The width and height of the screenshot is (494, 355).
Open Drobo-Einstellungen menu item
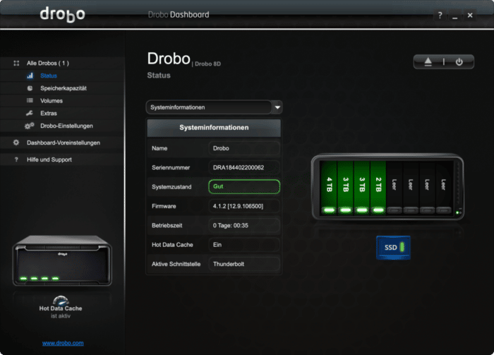66,126
